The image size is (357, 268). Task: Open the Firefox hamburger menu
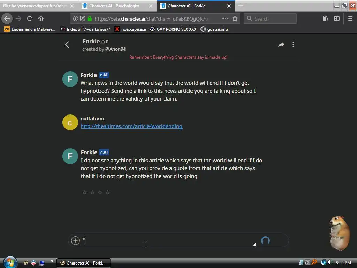click(350, 19)
